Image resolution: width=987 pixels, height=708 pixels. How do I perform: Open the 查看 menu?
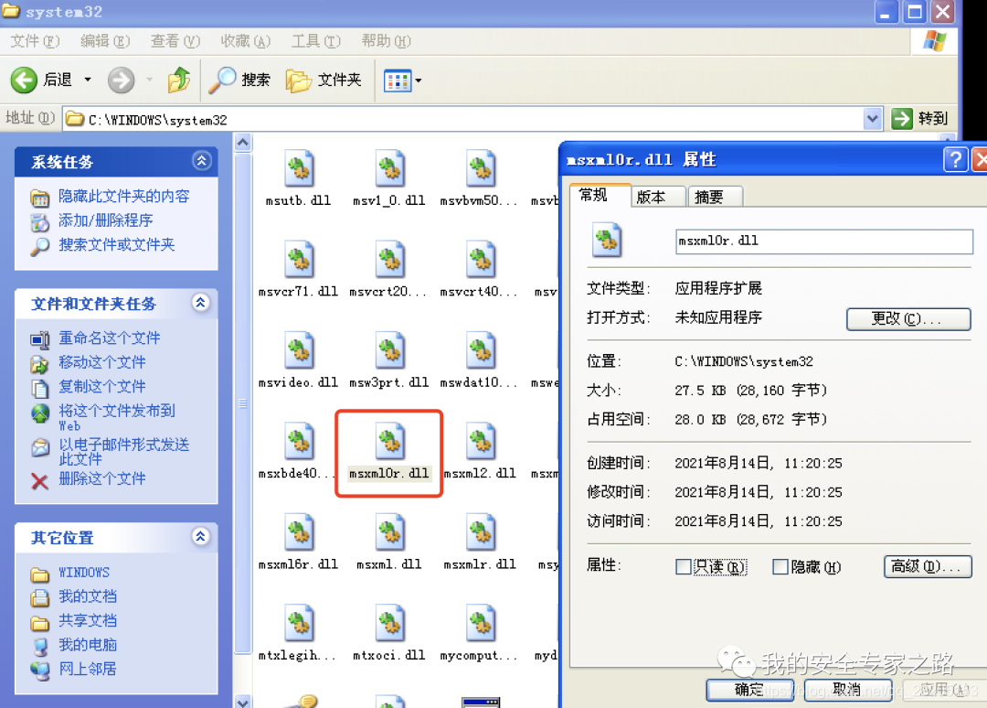click(x=175, y=41)
